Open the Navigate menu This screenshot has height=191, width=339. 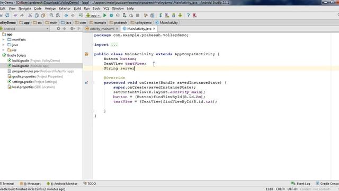[x=25, y=8]
